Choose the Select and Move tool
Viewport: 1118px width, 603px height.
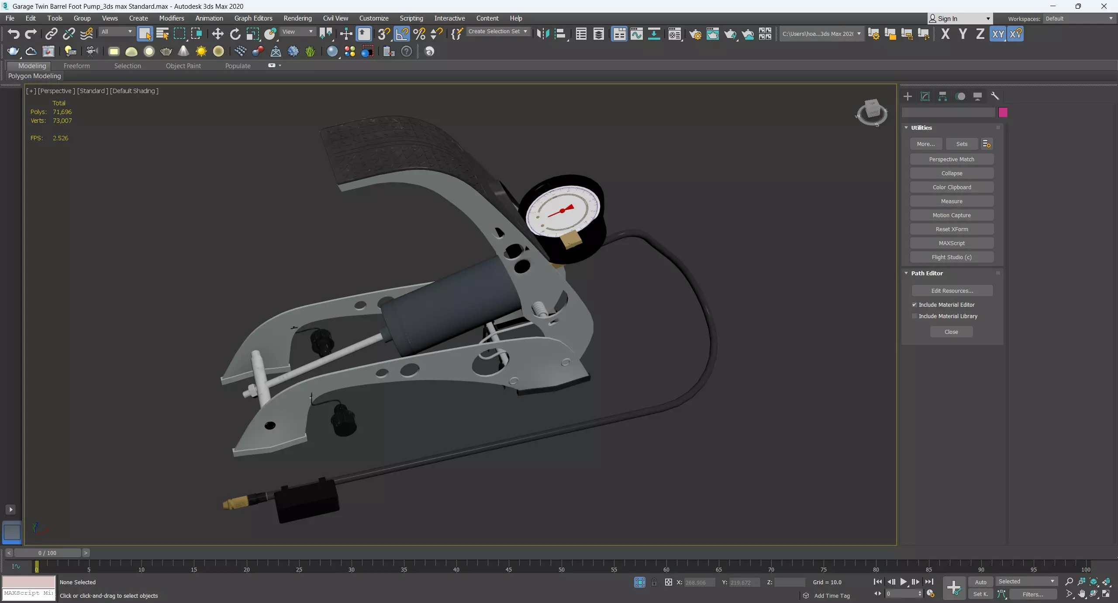pyautogui.click(x=217, y=34)
